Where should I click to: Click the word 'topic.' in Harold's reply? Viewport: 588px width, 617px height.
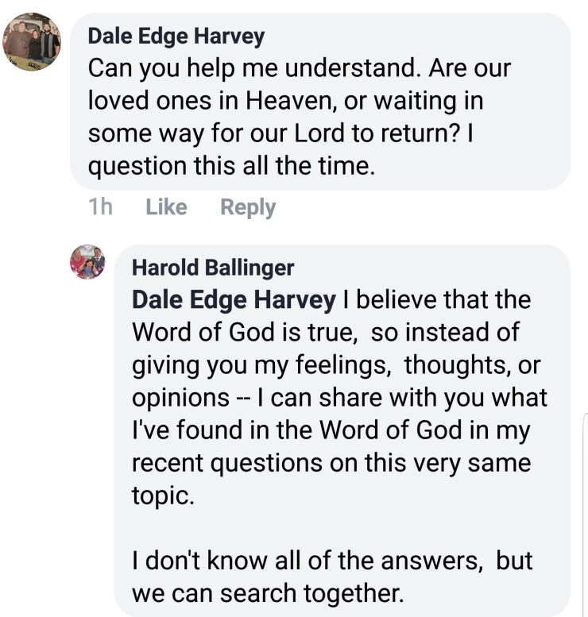(161, 496)
